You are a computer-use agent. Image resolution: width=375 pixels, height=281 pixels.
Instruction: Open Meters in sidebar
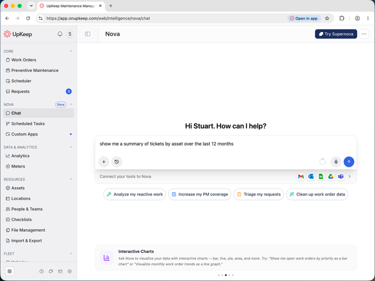pyautogui.click(x=38, y=166)
